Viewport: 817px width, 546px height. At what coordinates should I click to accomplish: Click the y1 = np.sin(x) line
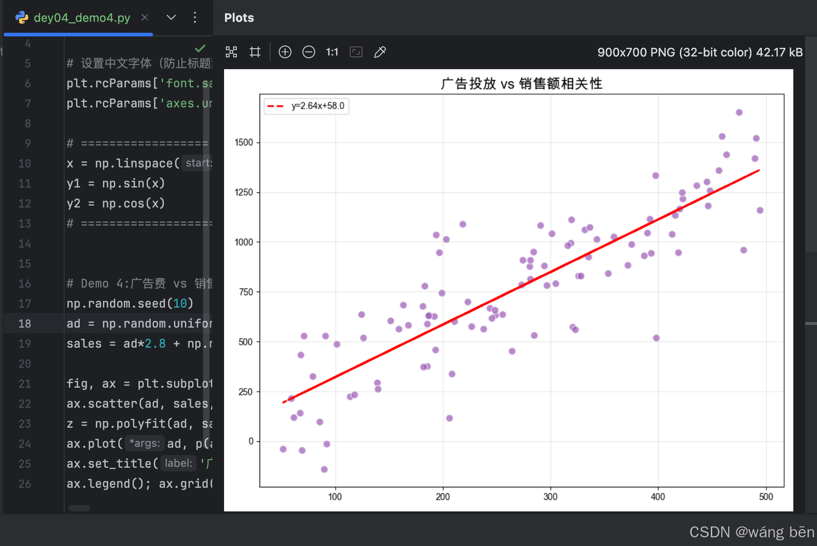(116, 183)
